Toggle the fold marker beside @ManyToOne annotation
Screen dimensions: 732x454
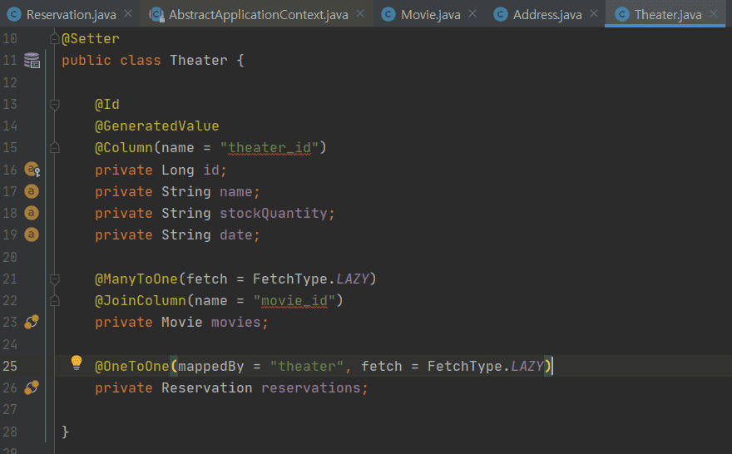tap(55, 279)
